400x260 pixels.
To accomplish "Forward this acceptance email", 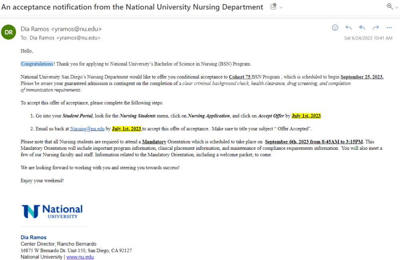I will click(376, 28).
